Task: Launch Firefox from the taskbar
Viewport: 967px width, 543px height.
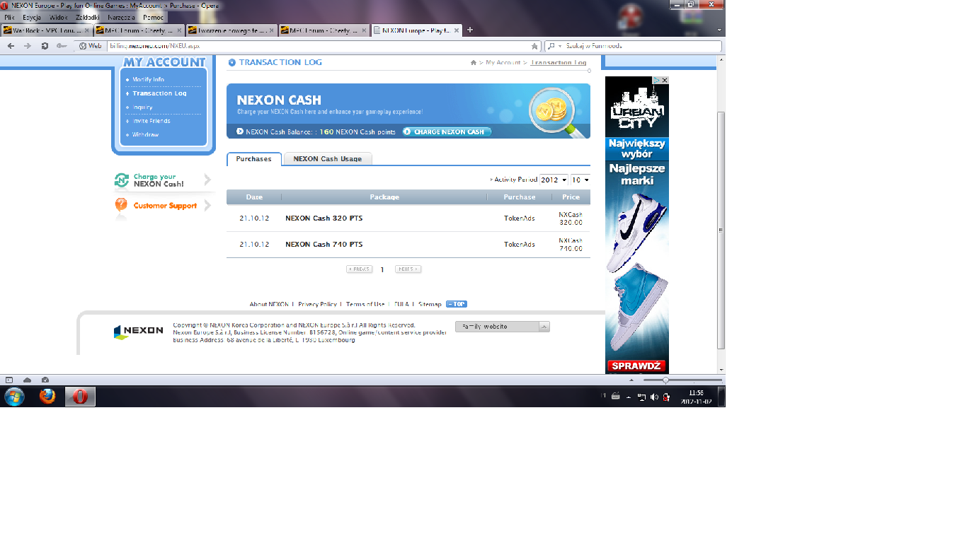Action: tap(47, 397)
